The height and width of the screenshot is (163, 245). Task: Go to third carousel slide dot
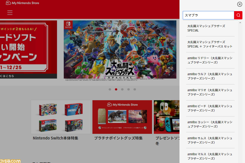click(x=122, y=89)
